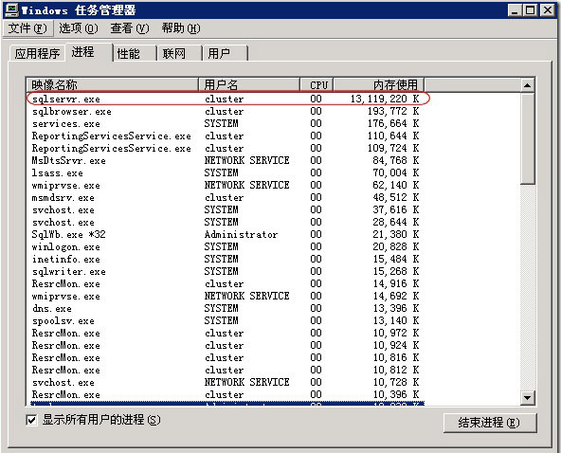This screenshot has height=453, width=561.
Task: Open the 帮助(H) menu
Action: 181,28
